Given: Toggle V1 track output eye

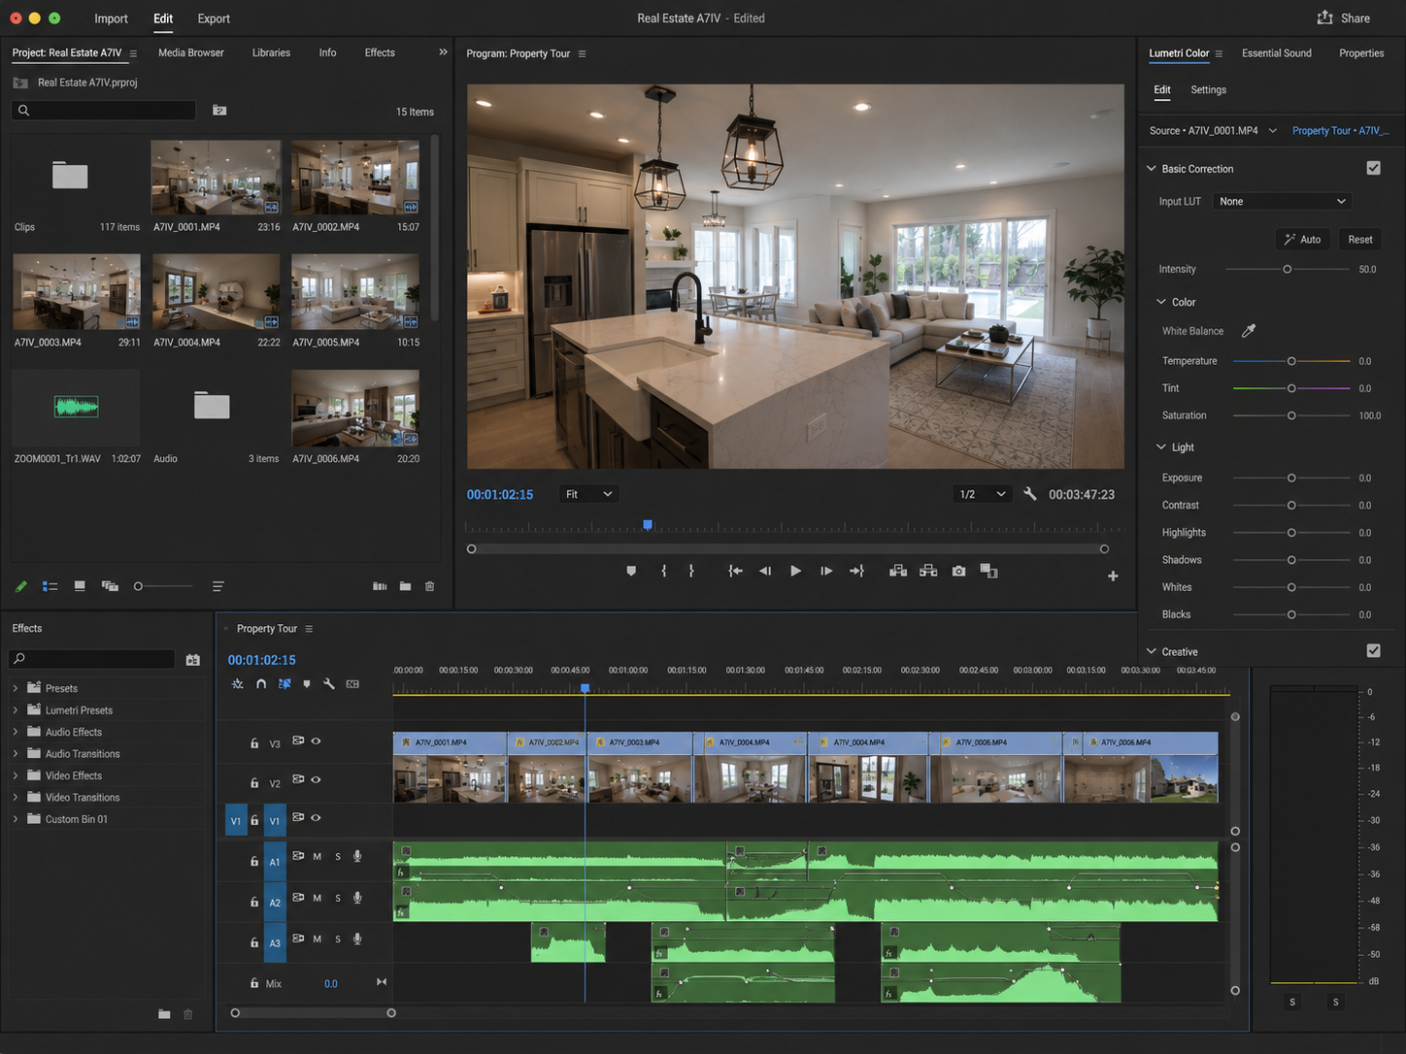Looking at the screenshot, I should 316,817.
